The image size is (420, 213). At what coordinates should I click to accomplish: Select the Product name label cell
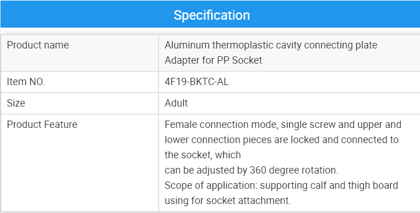click(x=80, y=53)
